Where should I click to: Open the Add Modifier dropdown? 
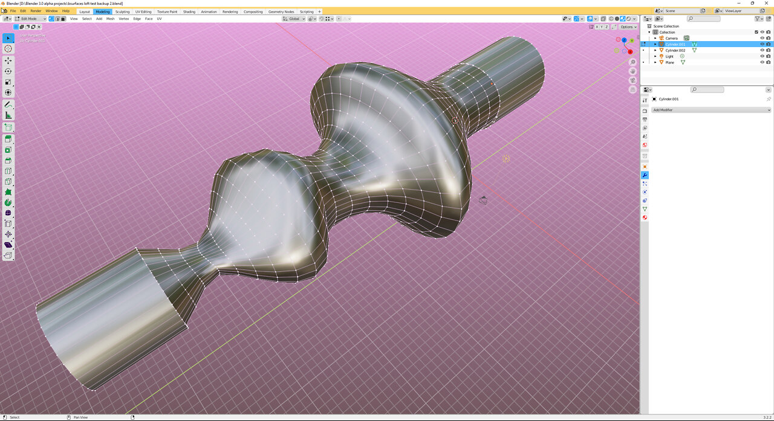click(711, 110)
